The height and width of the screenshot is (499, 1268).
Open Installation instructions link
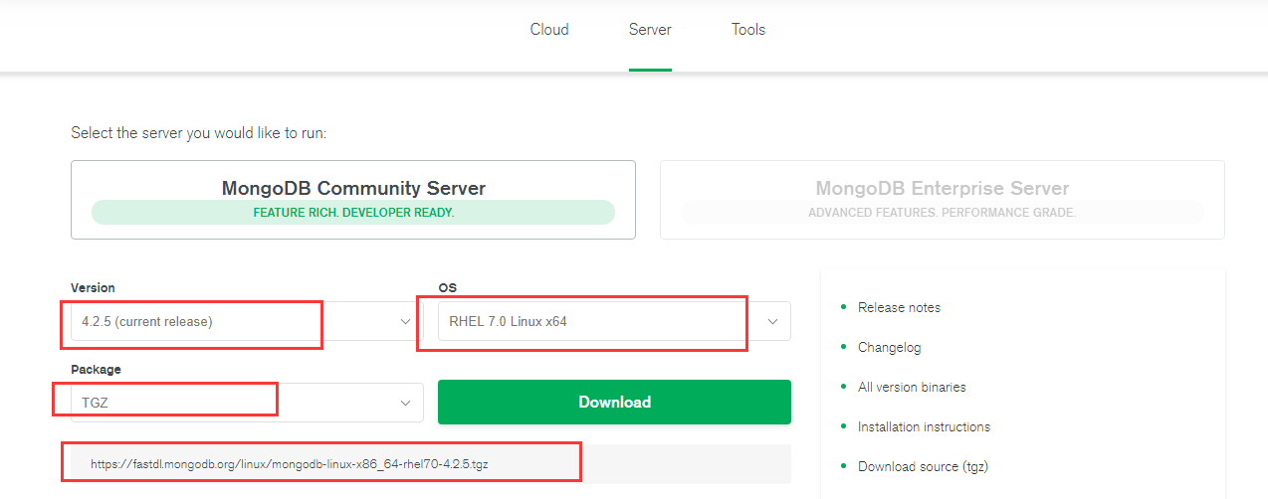click(x=924, y=427)
